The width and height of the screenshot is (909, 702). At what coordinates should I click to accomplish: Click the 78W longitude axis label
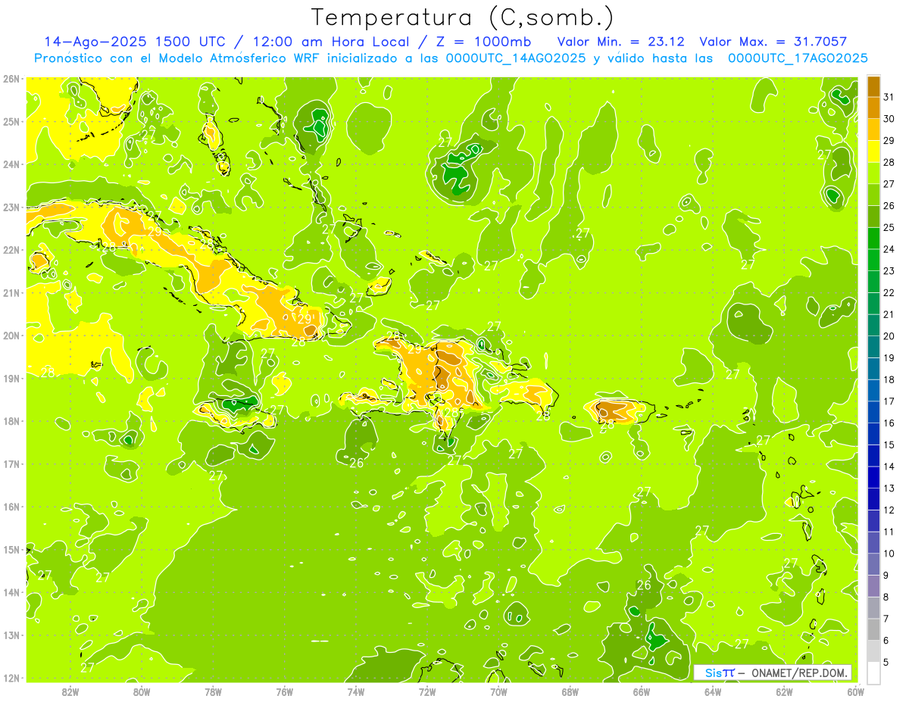click(x=213, y=691)
